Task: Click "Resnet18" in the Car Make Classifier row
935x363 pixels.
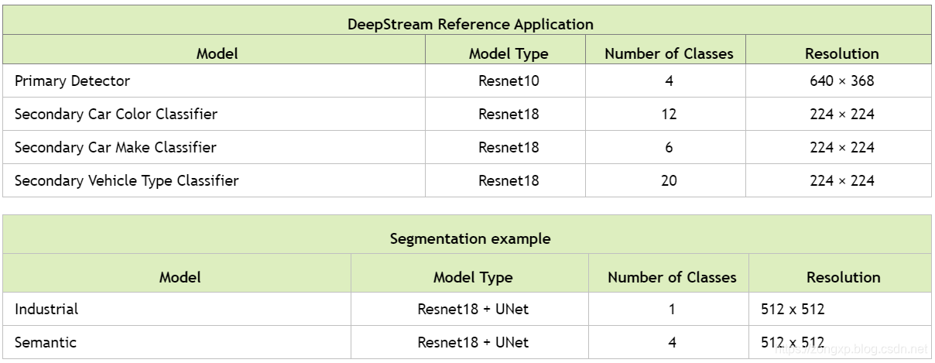Action: pos(509,147)
